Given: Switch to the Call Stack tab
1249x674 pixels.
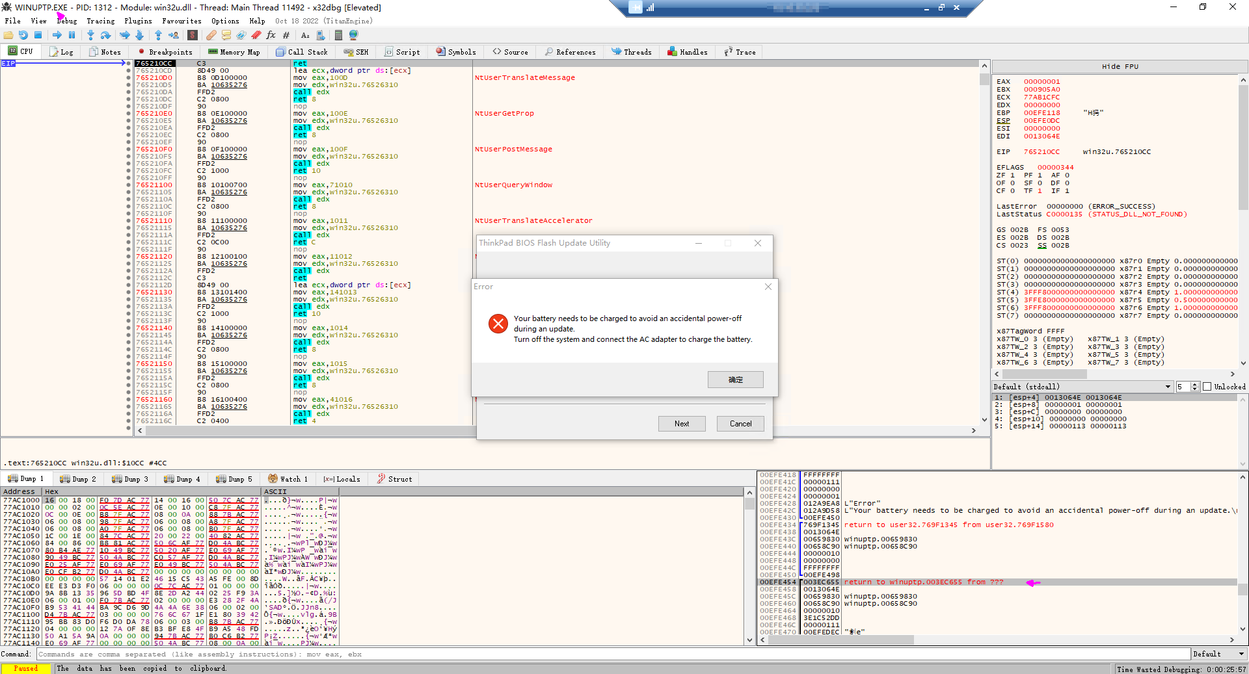Looking at the screenshot, I should 302,52.
